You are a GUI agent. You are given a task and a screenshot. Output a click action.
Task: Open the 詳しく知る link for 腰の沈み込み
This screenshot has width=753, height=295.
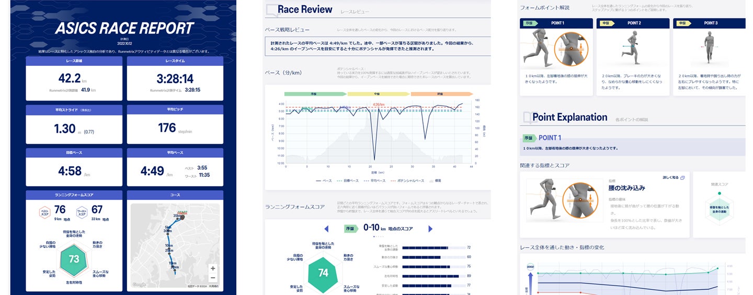(x=674, y=178)
